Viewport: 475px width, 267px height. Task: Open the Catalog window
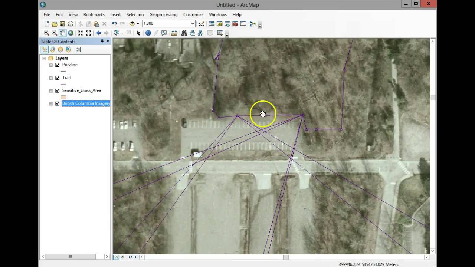tap(219, 24)
